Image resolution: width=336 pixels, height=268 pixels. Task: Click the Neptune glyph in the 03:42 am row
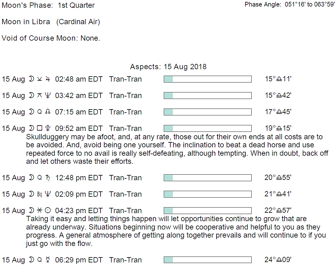pos(47,96)
